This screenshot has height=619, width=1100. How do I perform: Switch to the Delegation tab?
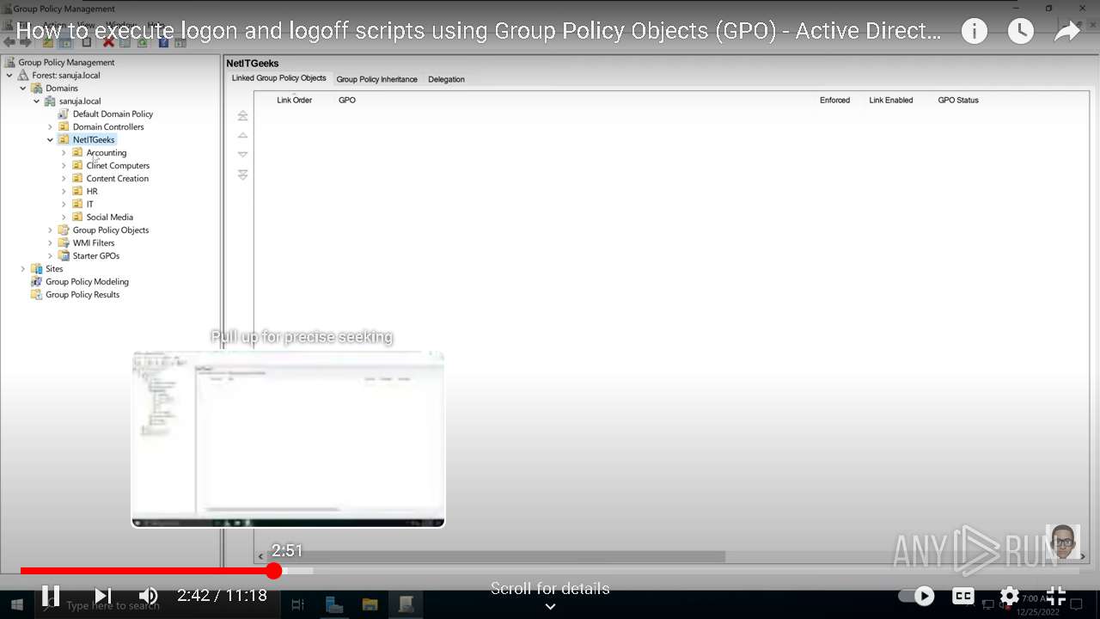pyautogui.click(x=446, y=79)
